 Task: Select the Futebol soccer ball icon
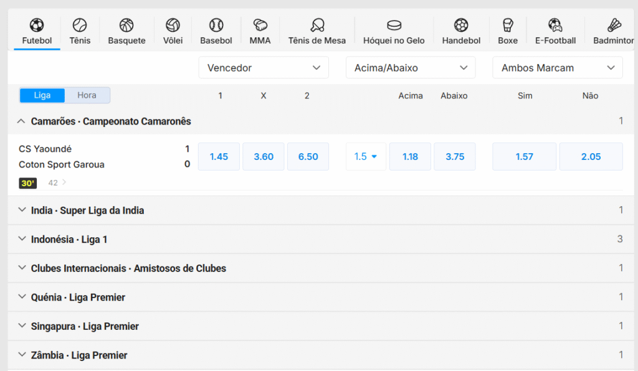coord(37,26)
